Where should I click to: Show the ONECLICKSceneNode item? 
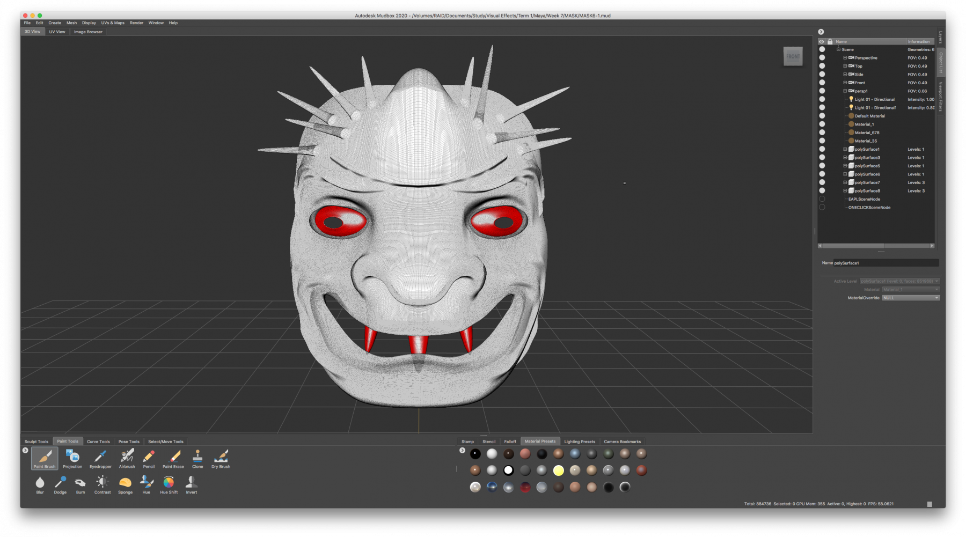[822, 208]
